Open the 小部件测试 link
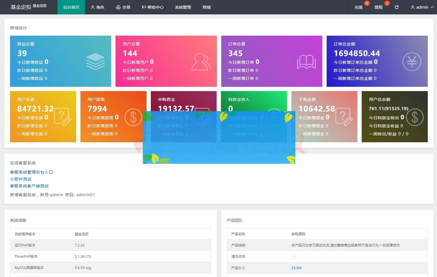437x277 pixels. [21, 179]
